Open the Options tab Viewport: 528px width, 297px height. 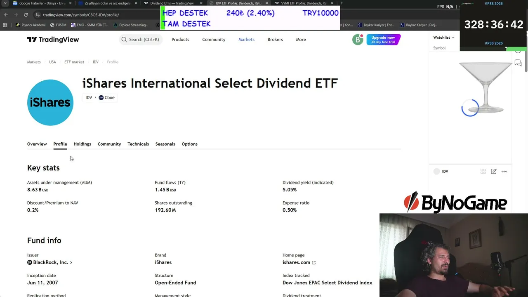pyautogui.click(x=190, y=144)
